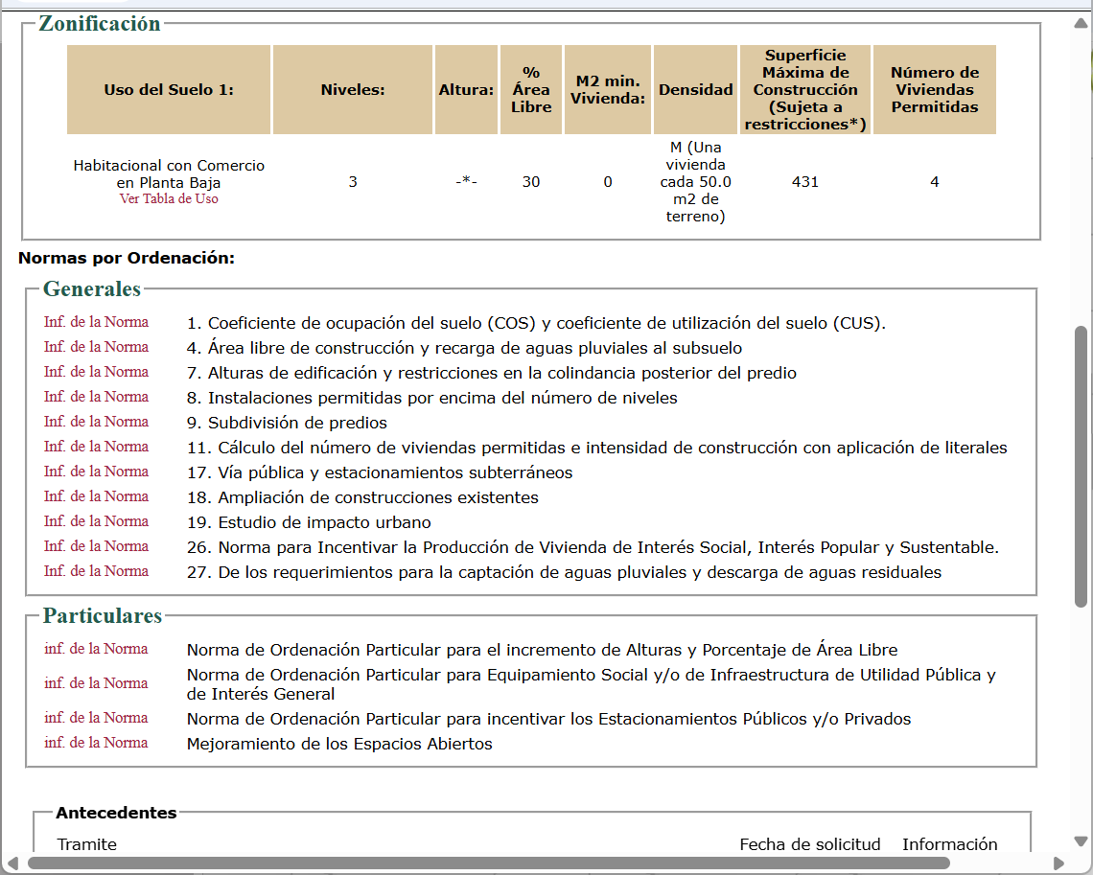Open inf. de la Norma for Equipamiento Social
Image resolution: width=1093 pixels, height=875 pixels.
point(96,683)
